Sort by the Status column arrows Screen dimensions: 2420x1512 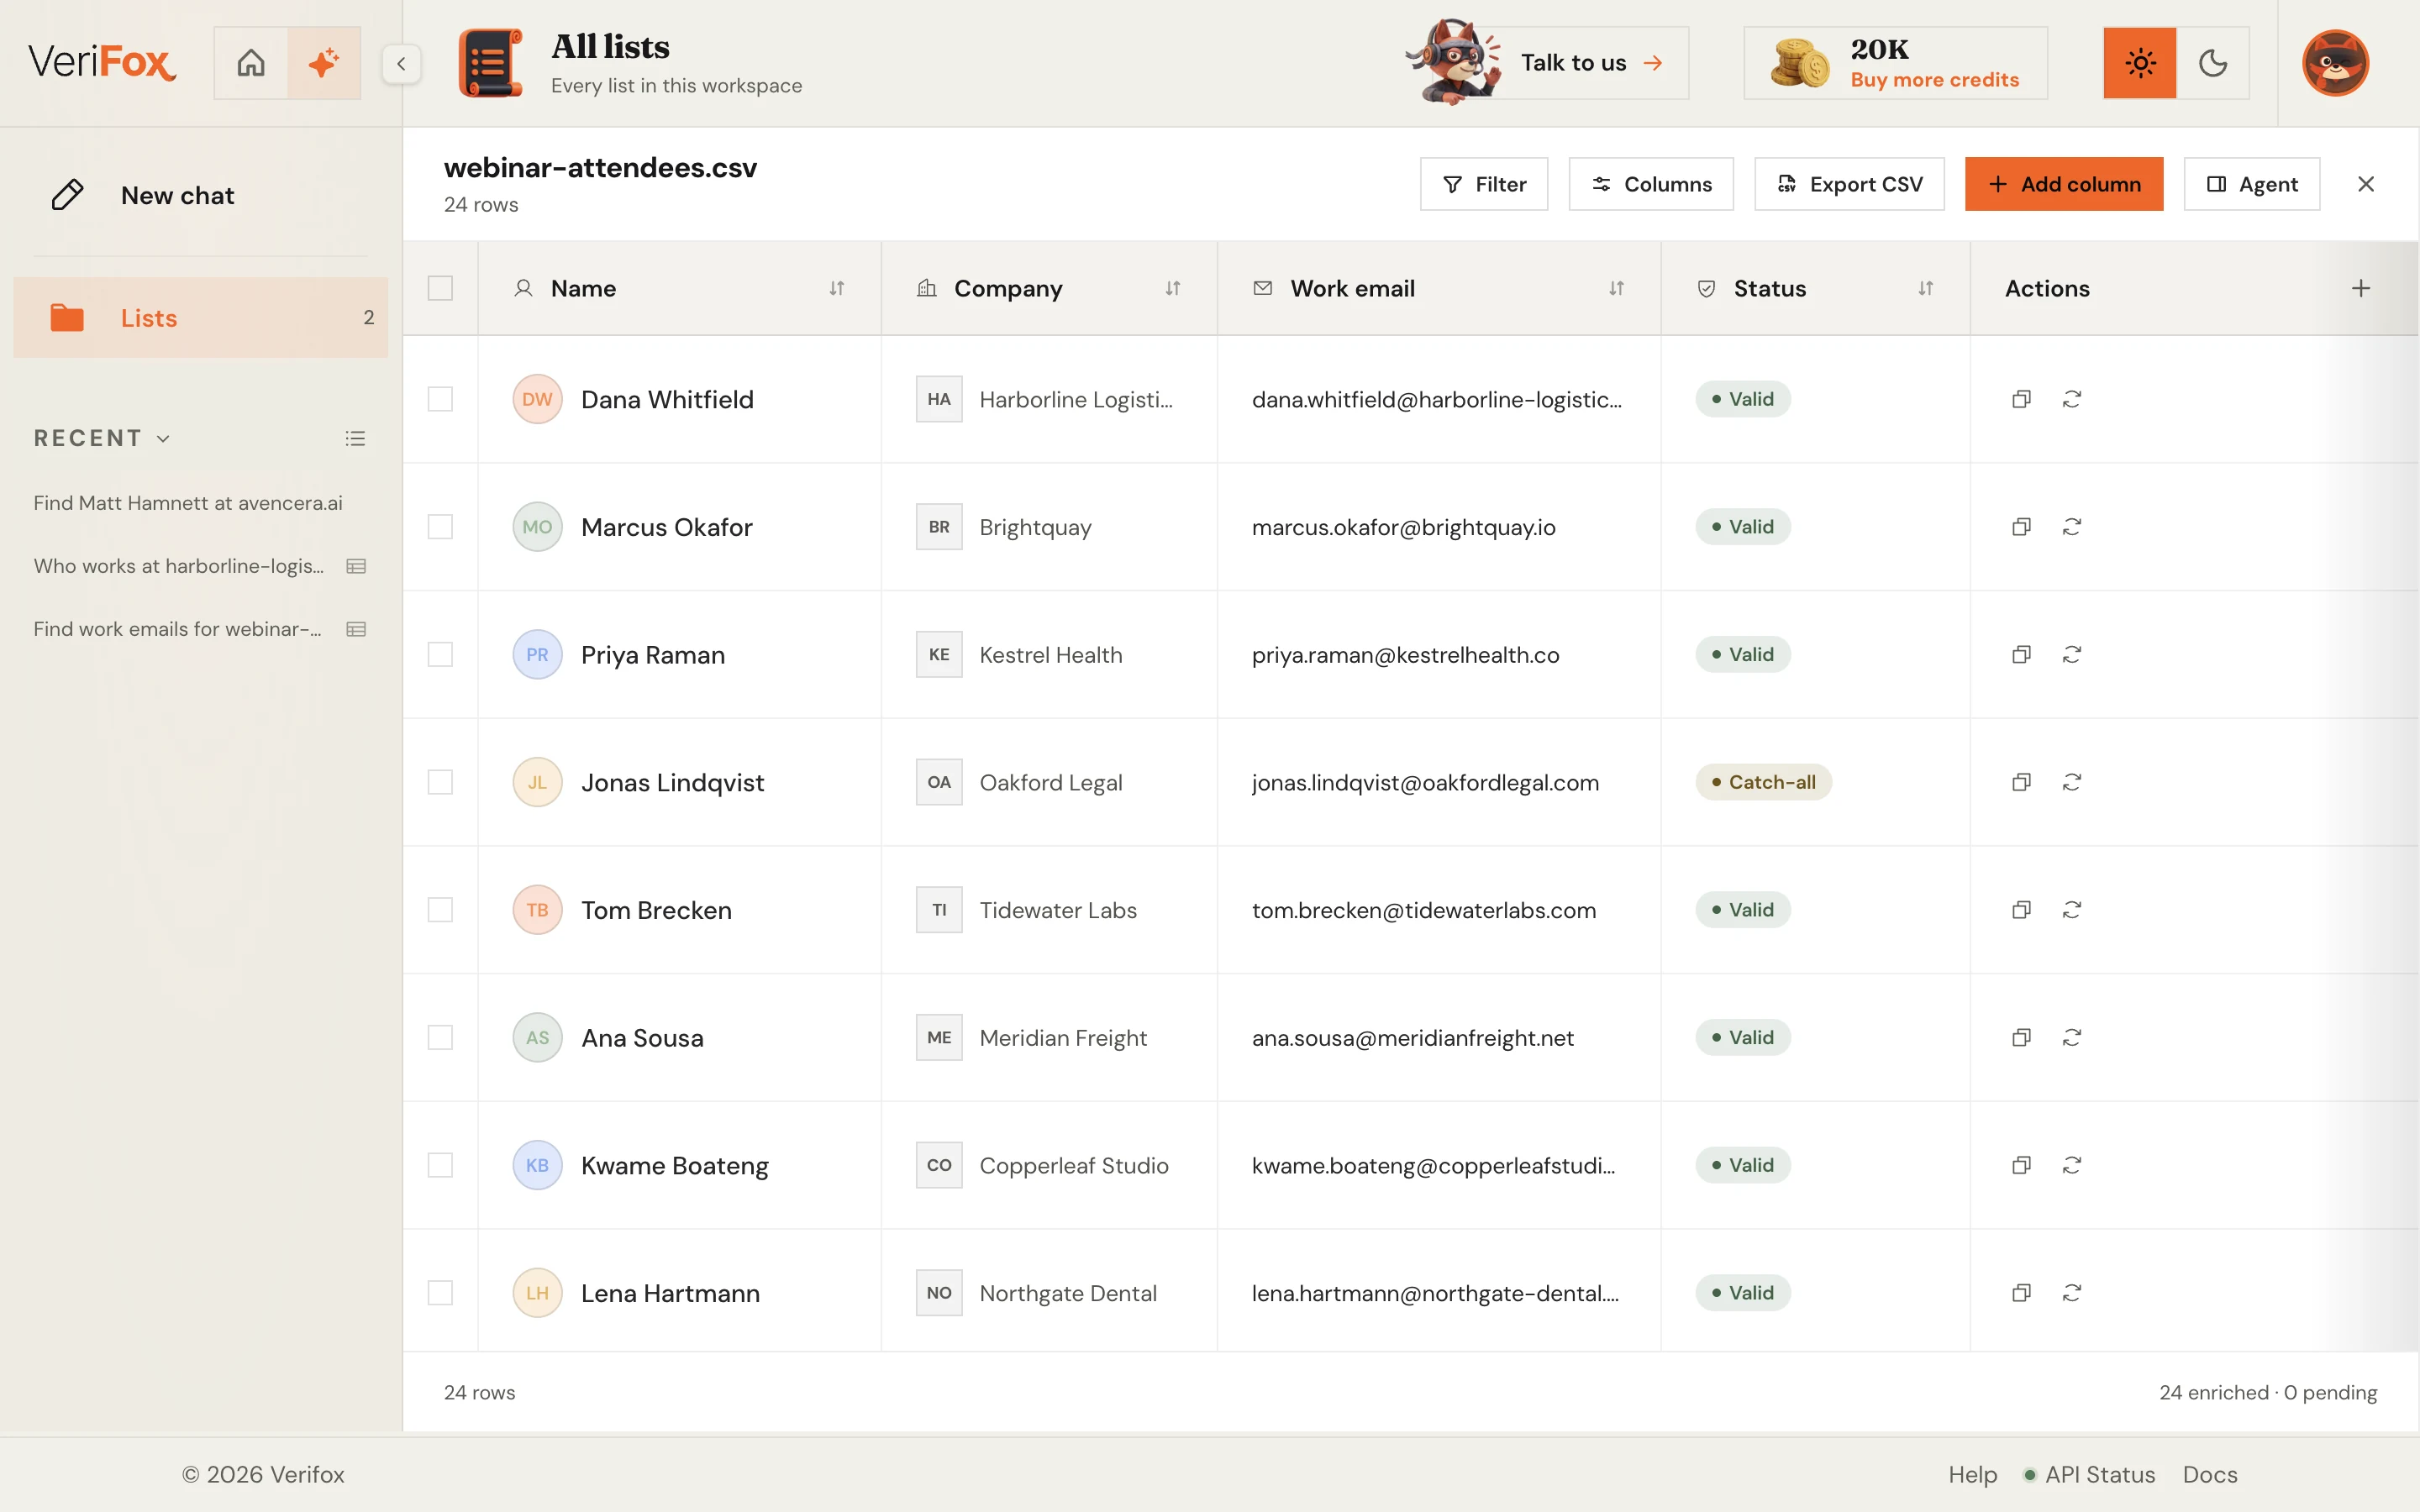[1926, 288]
